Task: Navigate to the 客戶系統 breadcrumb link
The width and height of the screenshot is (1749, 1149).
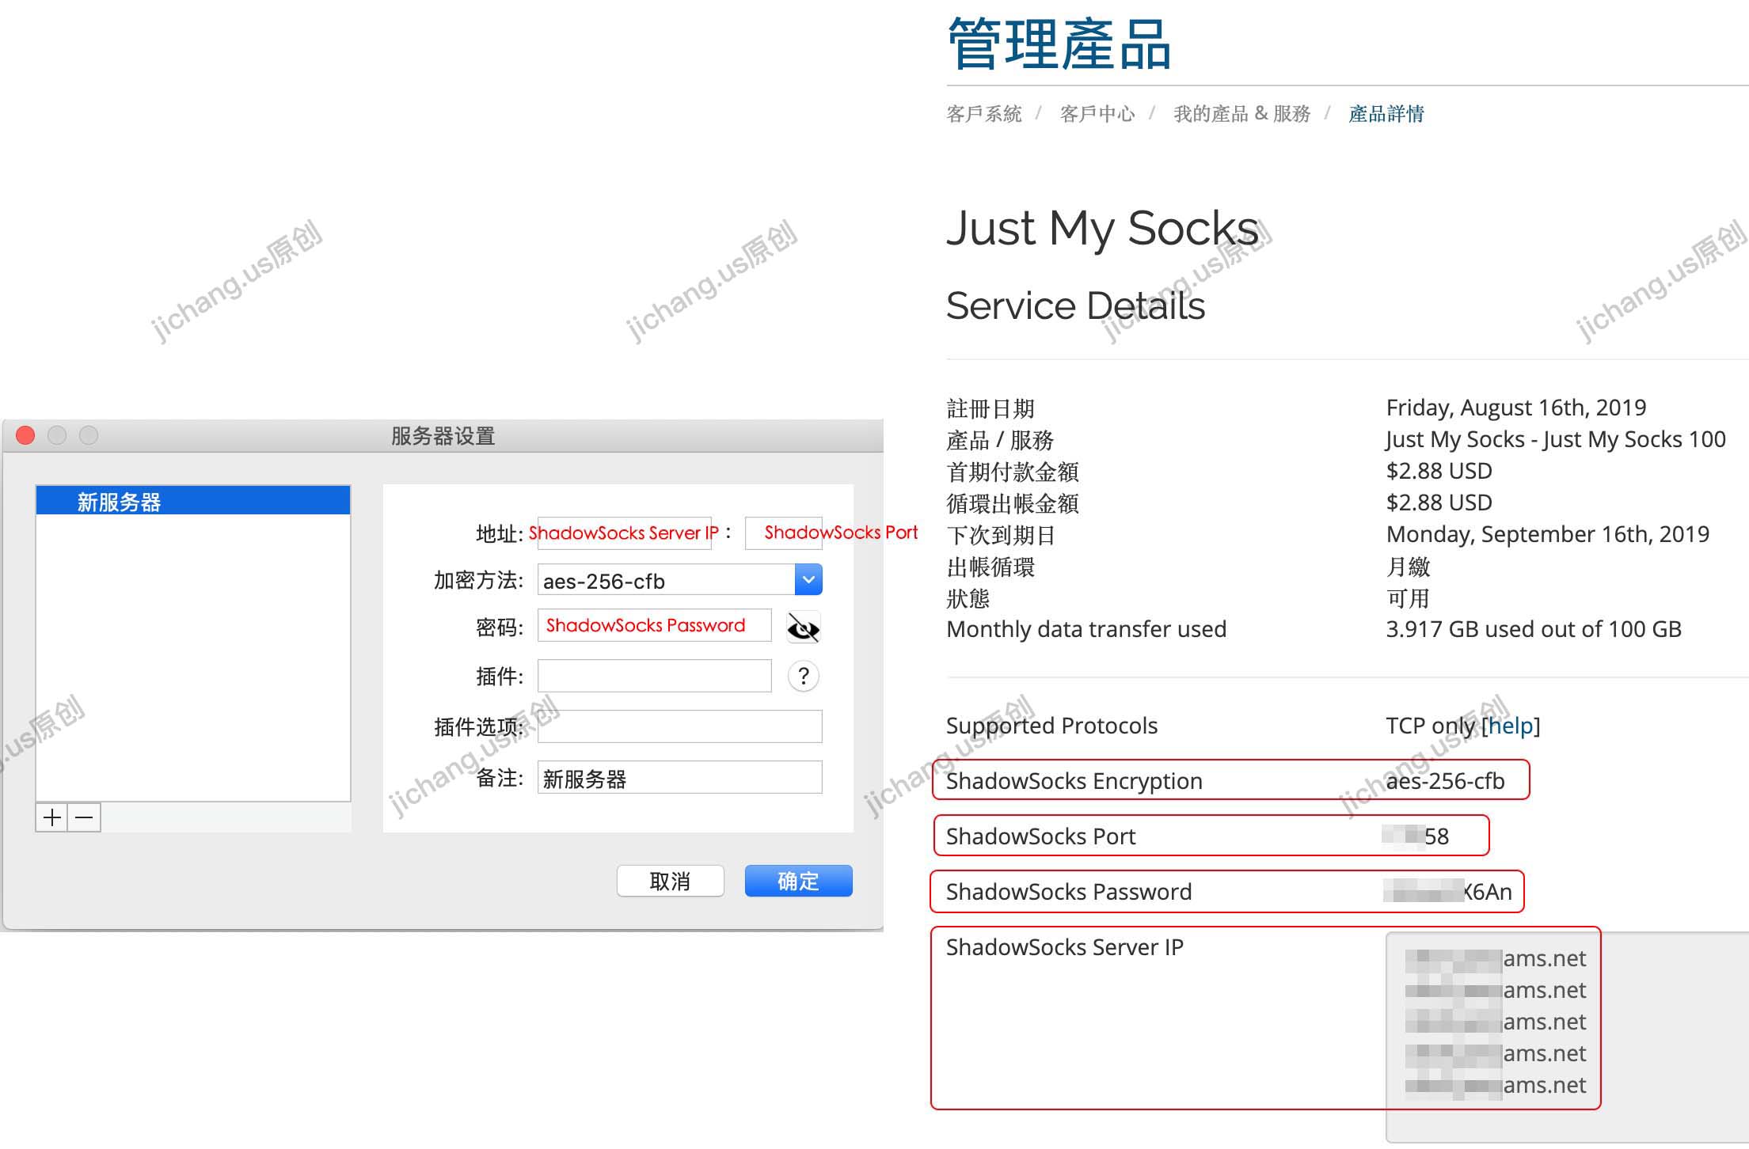Action: [983, 114]
